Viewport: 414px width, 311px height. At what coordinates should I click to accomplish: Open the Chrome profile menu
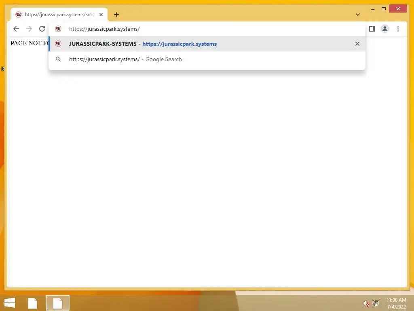point(385,29)
